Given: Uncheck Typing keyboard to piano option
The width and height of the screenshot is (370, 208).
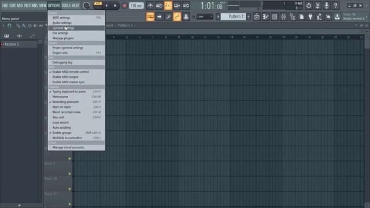Looking at the screenshot, I should point(76,91).
